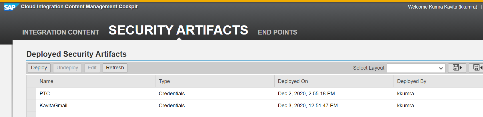Screen dimensions: 483x117
Task: Click the select-all header corner cell
Action: pyautogui.click(x=31, y=81)
